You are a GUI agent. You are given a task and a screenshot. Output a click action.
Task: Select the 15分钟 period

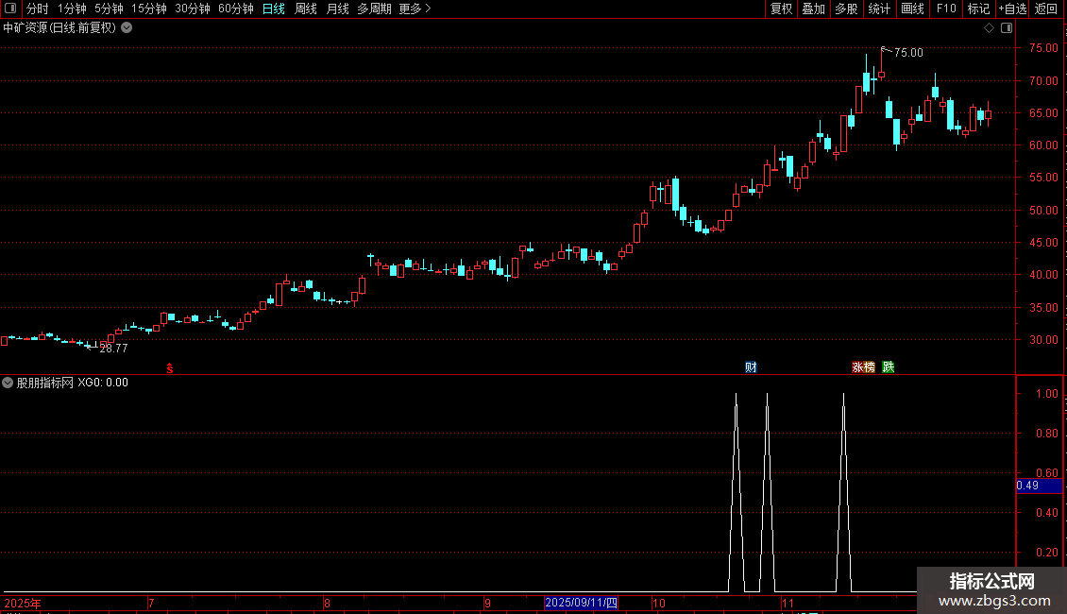148,9
